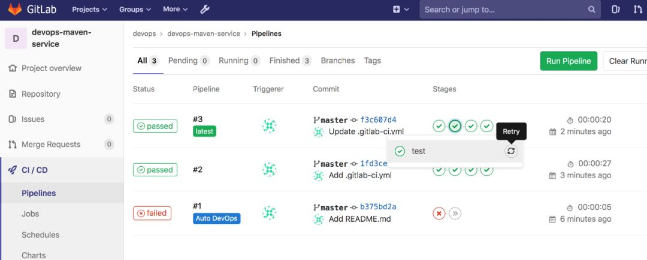Select Schedules in sidebar submenu
Screen dimensions: 647x260
(x=41, y=235)
